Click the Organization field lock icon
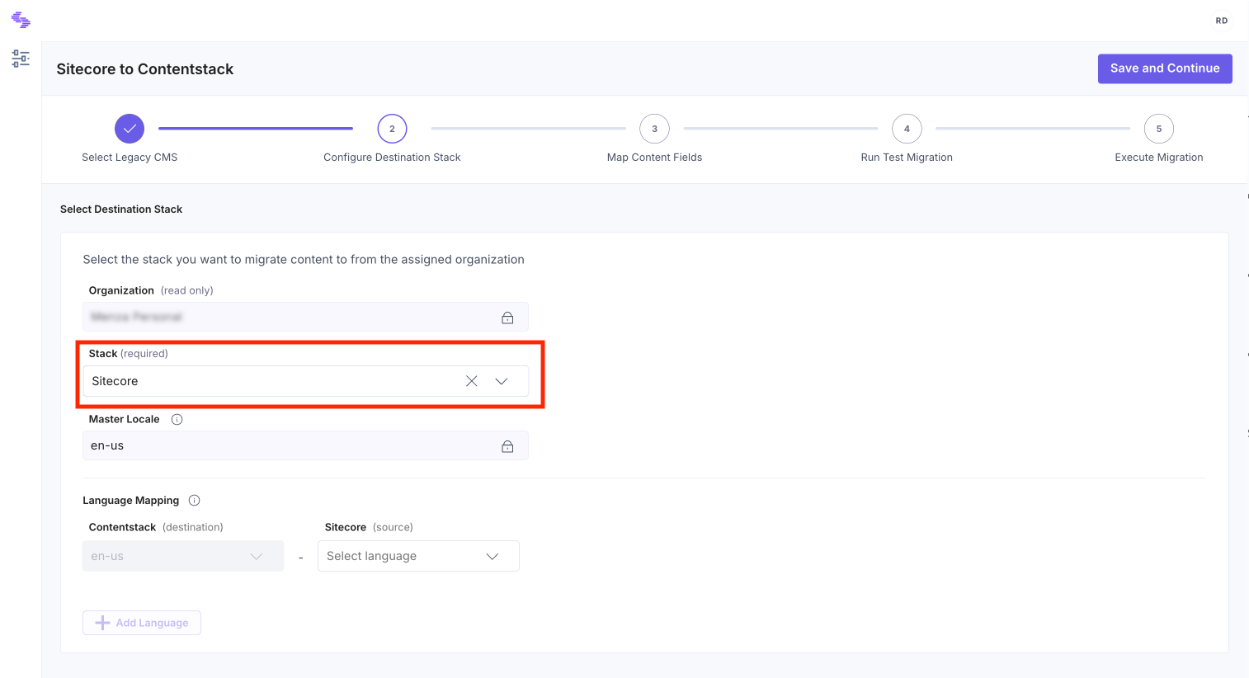The image size is (1249, 678). click(507, 318)
